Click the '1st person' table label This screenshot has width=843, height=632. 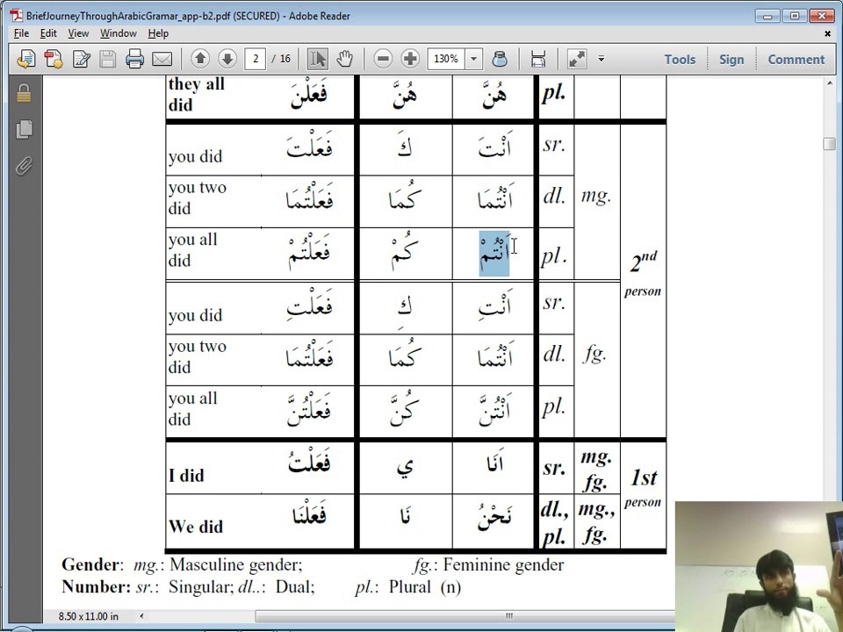643,487
